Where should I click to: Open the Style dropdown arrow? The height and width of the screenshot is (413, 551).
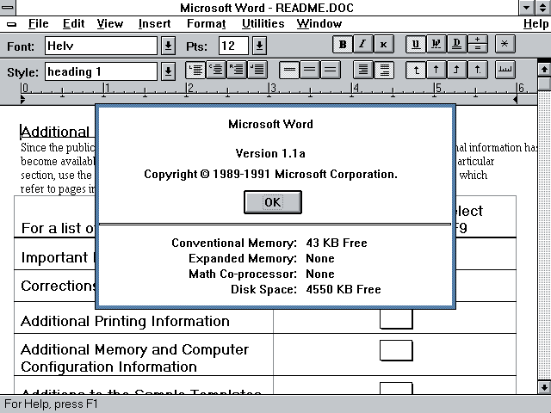click(x=169, y=71)
